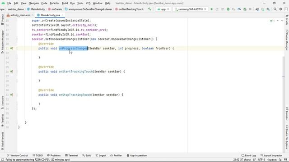The image size is (289, 162).
Task: Open the VCS menu
Action: pos(88,3)
